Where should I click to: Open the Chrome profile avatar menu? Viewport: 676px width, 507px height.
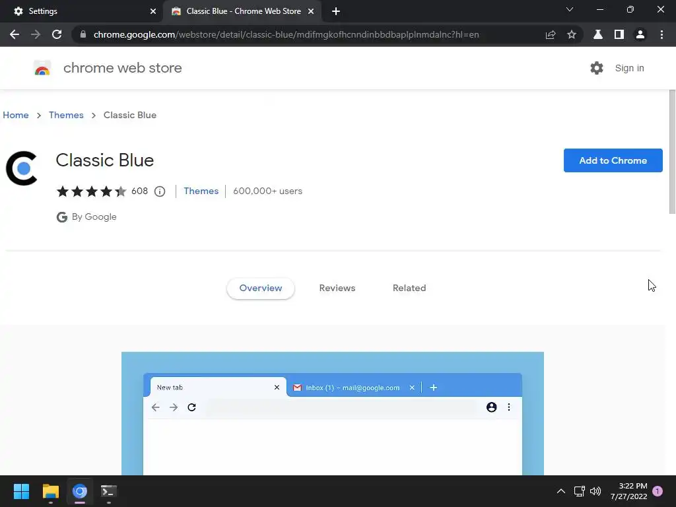(640, 34)
